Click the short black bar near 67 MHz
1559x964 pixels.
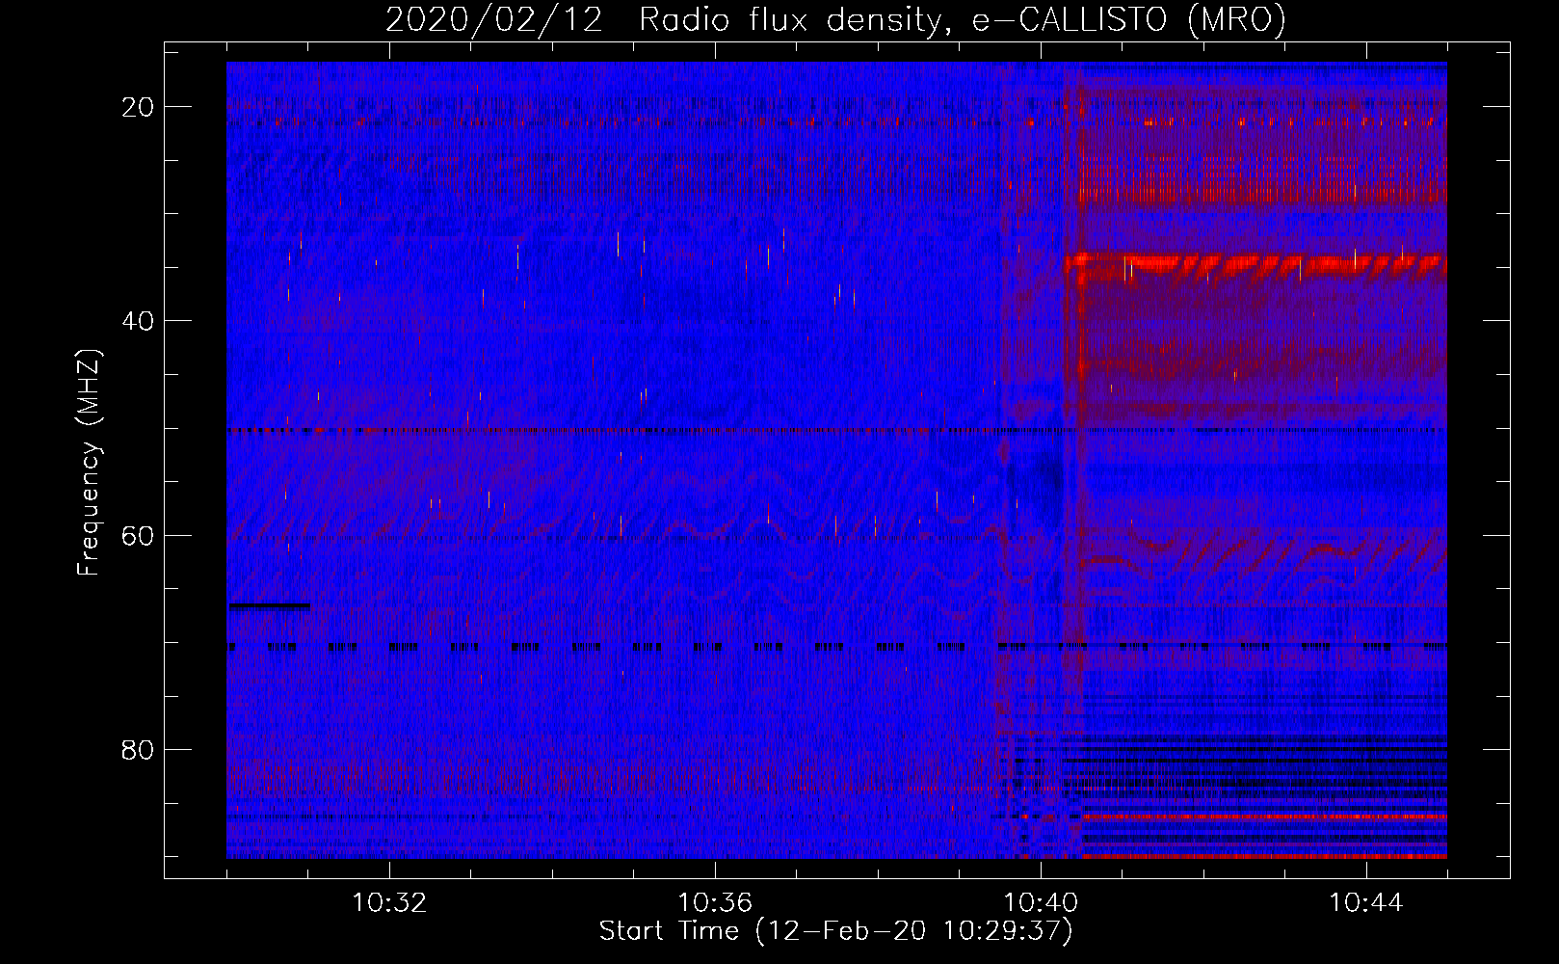point(269,606)
